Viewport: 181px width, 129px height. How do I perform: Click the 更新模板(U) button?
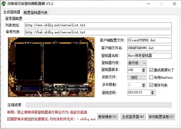[108, 117]
